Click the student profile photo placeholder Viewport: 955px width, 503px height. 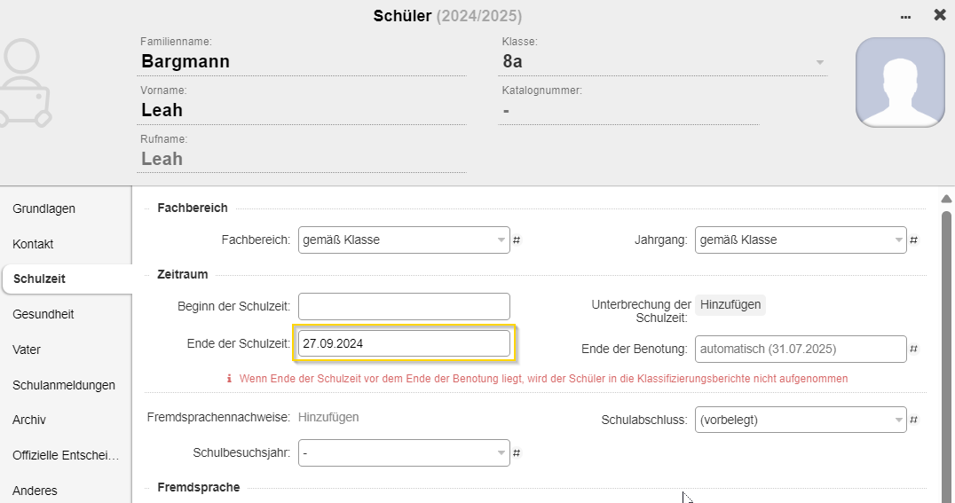click(x=900, y=83)
